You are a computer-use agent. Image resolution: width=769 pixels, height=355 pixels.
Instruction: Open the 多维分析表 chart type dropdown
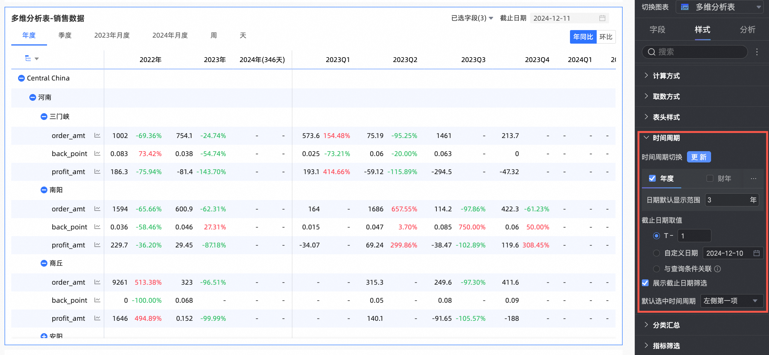coord(719,7)
